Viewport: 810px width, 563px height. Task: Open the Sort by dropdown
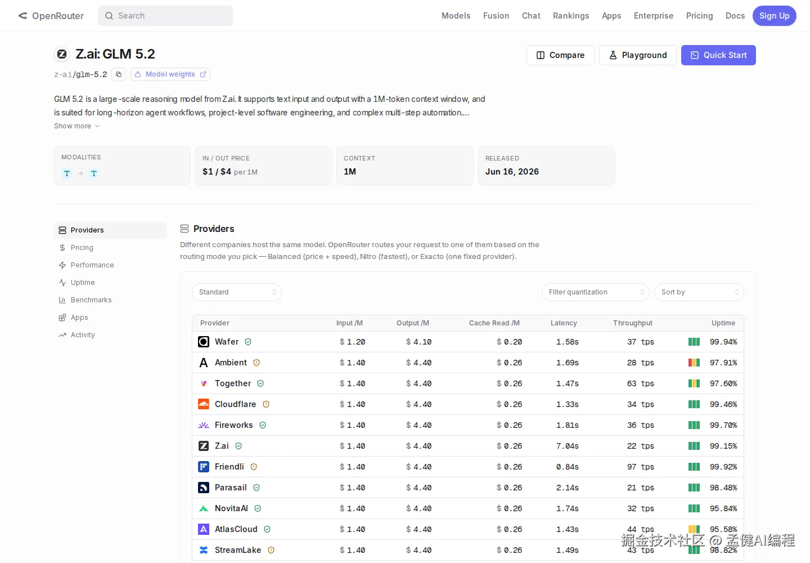click(x=699, y=292)
